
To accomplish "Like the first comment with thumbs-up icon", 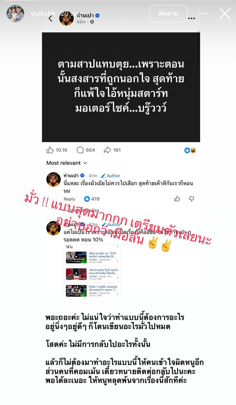I will coord(177,199).
